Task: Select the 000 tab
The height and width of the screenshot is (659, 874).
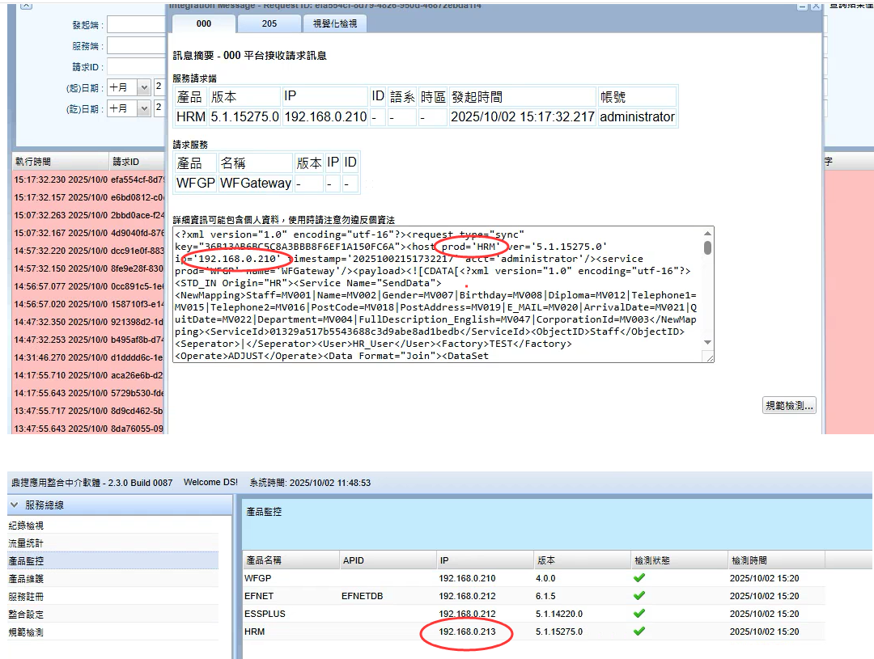Action: coord(204,24)
